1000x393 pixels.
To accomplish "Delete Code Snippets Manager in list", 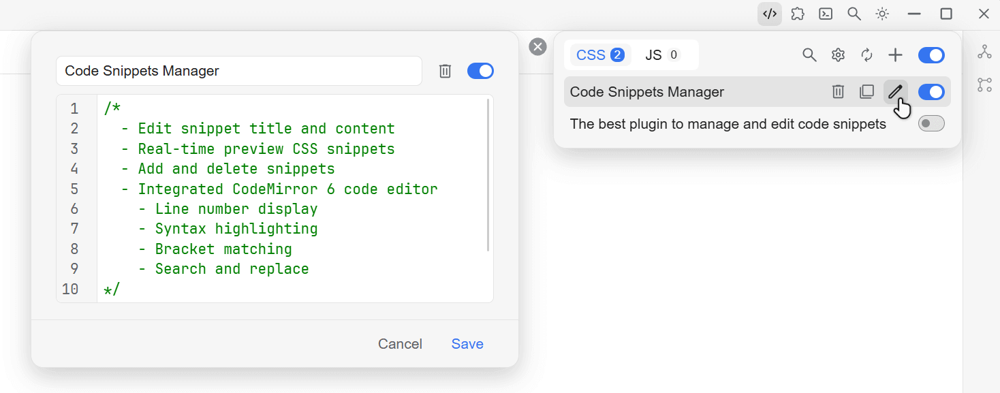I will pos(838,91).
